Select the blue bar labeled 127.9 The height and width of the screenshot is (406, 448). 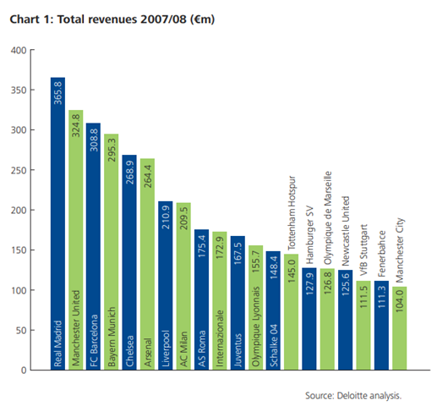click(x=309, y=319)
